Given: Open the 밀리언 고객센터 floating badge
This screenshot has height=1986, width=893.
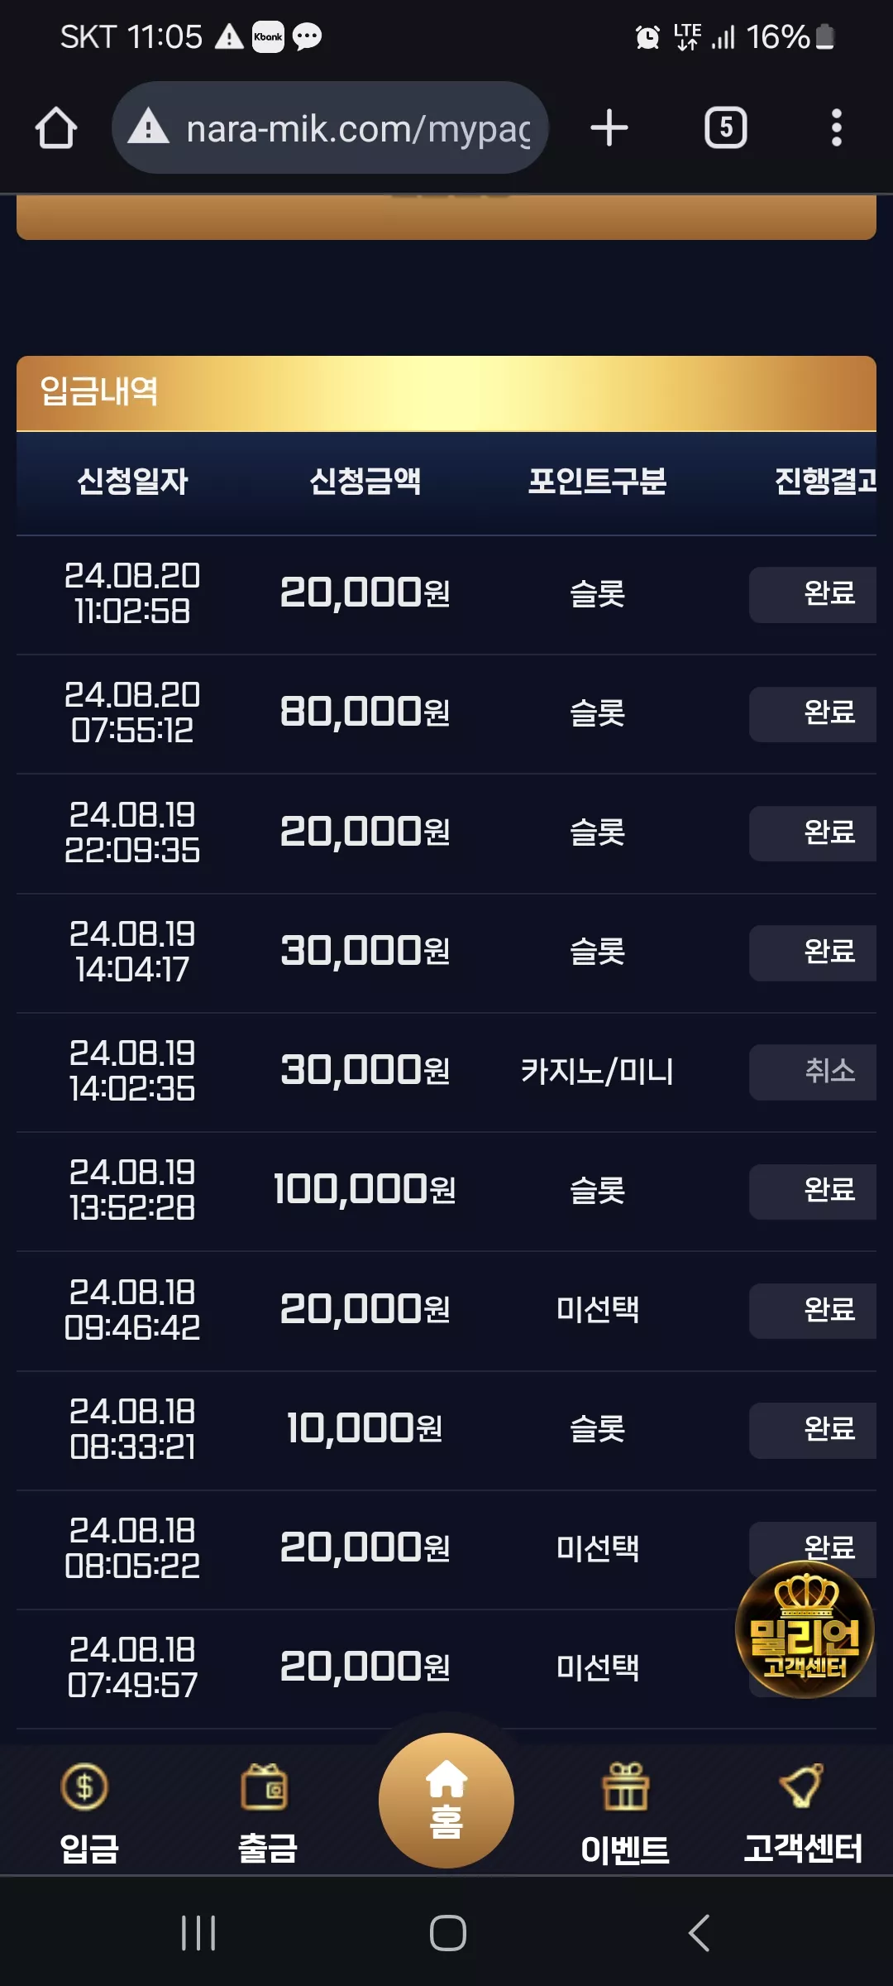Looking at the screenshot, I should 805,1629.
